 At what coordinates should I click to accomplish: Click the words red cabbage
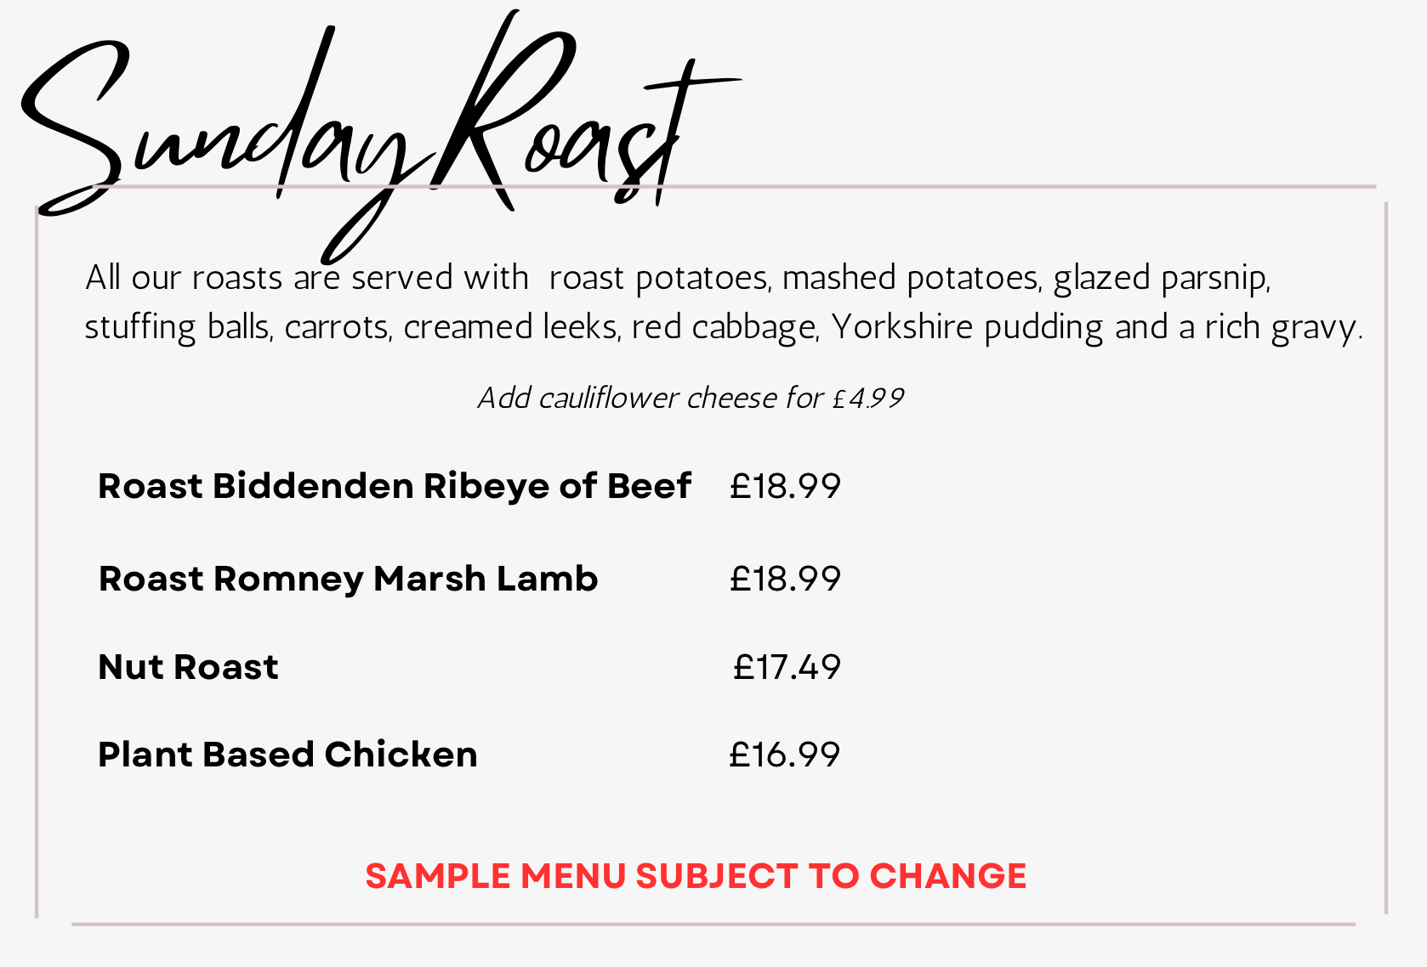coord(725,327)
